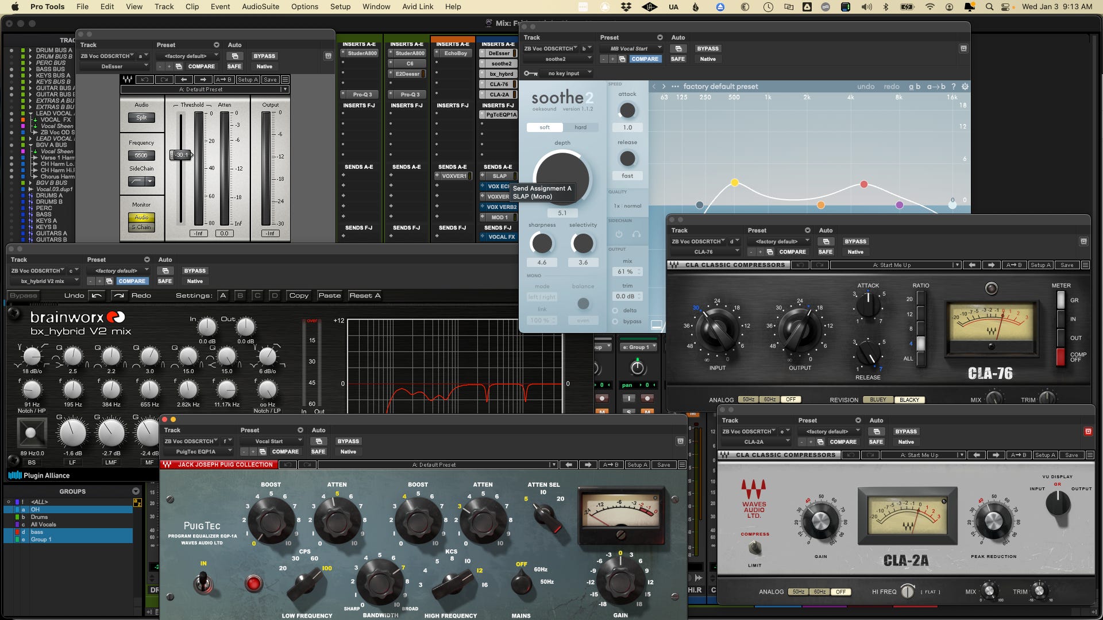The height and width of the screenshot is (620, 1103).
Task: Open the AudioSuite menu
Action: [x=260, y=7]
